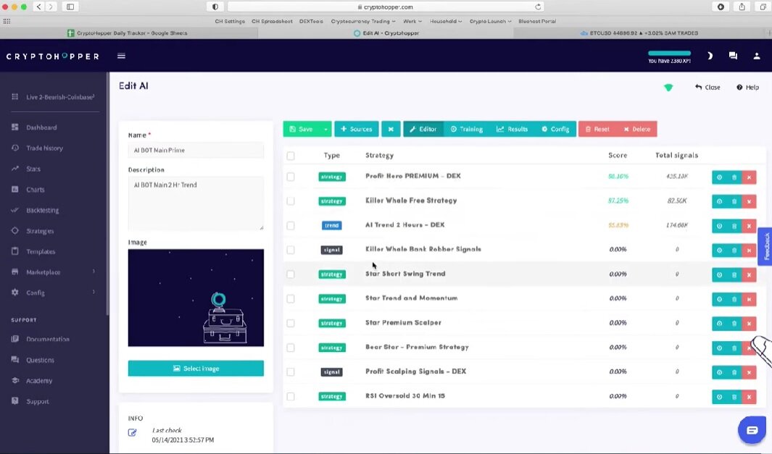Image resolution: width=772 pixels, height=454 pixels.
Task: Toggle the select-all checkbox in table header
Action: tap(291, 156)
